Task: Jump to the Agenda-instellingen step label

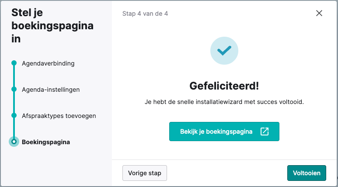Action: point(51,90)
